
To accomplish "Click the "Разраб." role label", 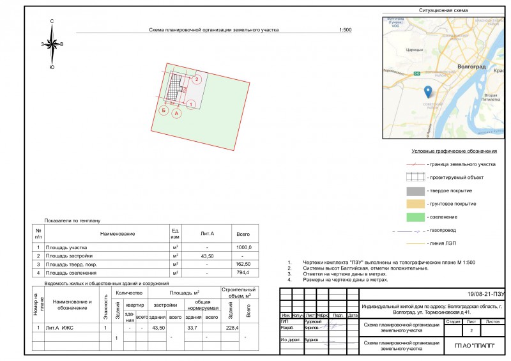I will [x=287, y=327].
